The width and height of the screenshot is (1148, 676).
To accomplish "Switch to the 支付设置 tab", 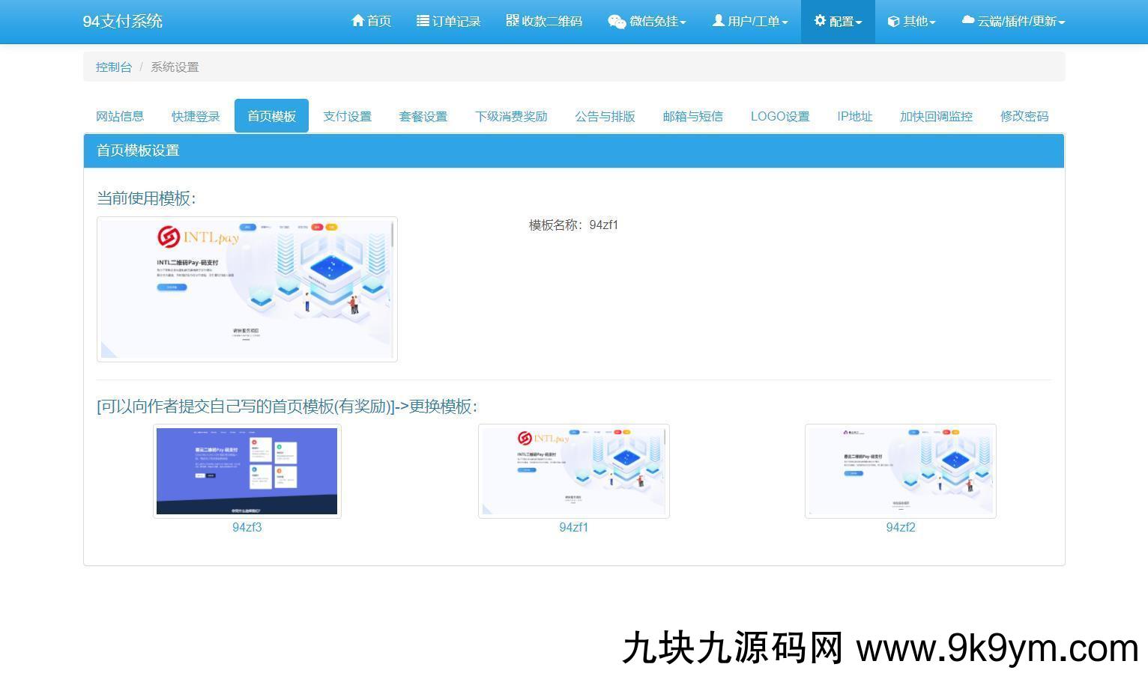I will [x=347, y=116].
